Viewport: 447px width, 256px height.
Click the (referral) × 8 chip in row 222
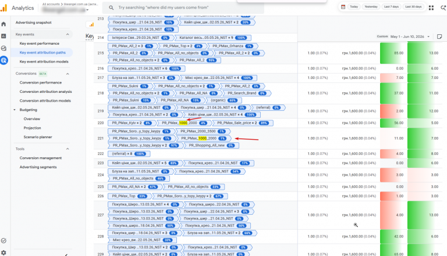(x=129, y=154)
